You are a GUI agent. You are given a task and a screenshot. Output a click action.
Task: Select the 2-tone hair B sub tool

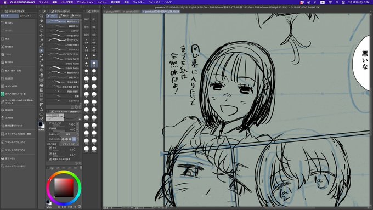tap(63, 64)
